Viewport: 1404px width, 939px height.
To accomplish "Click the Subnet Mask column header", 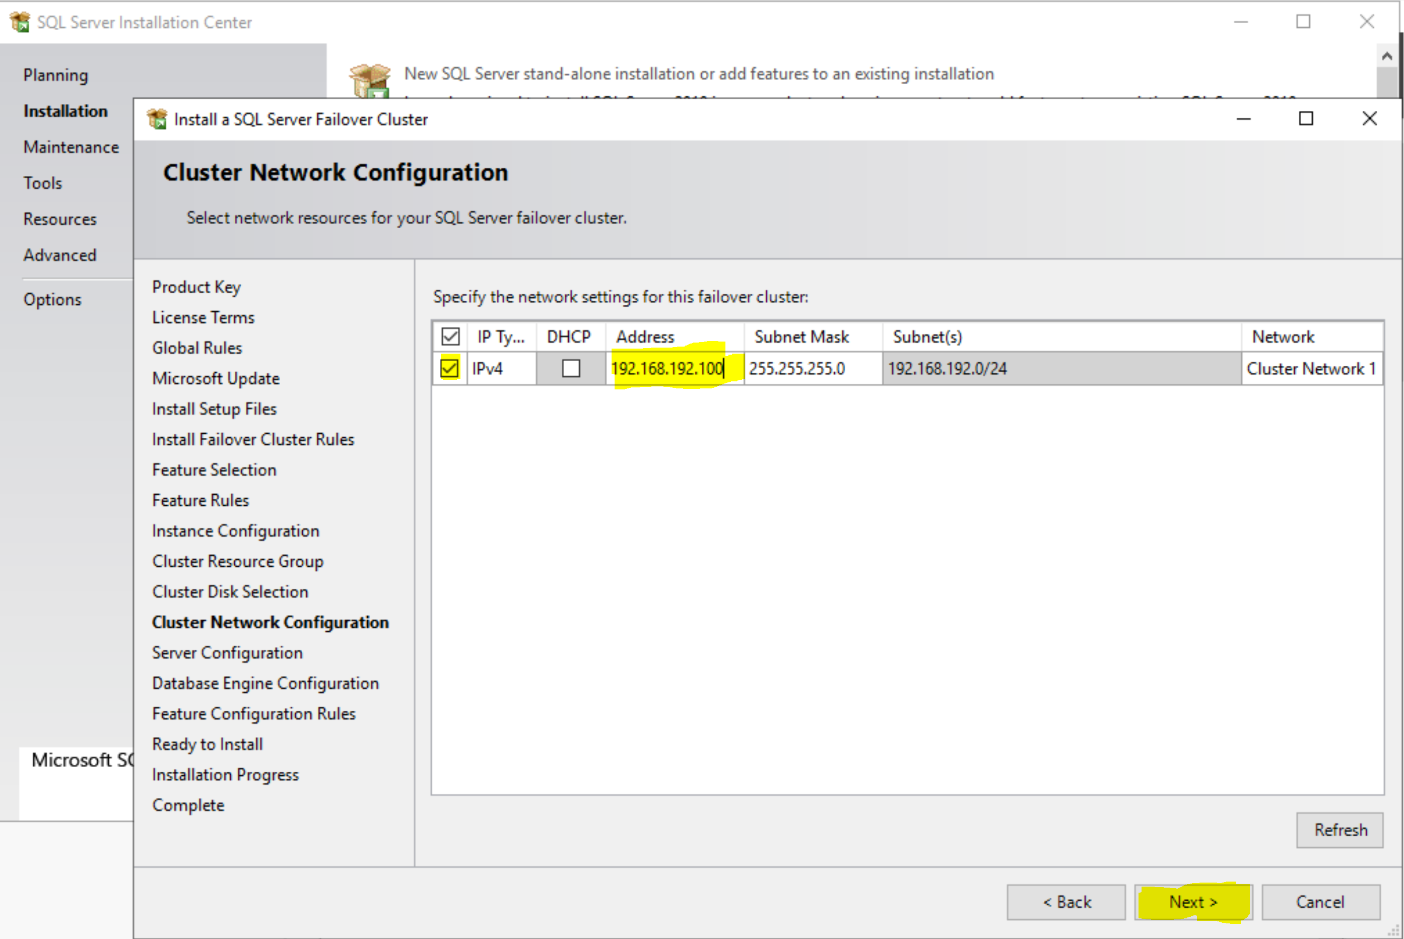I will 813,337.
